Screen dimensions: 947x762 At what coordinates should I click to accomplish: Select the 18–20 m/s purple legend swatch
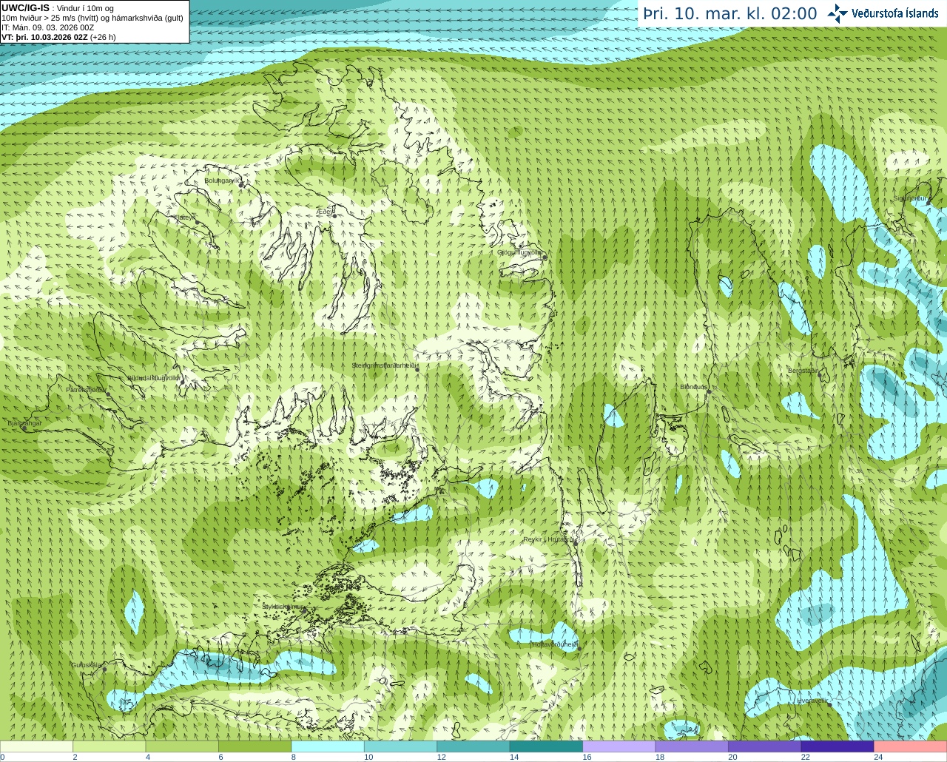[x=692, y=746]
